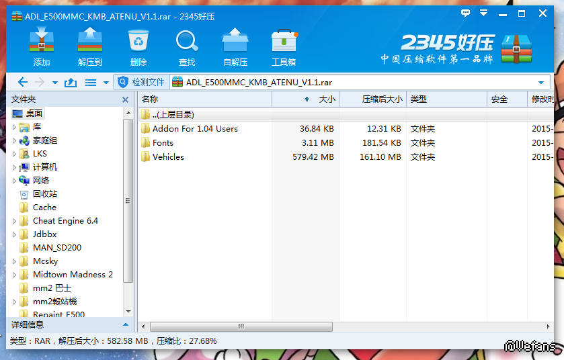
Task: Select the mm2 巴士 folder
Action: tap(45, 288)
